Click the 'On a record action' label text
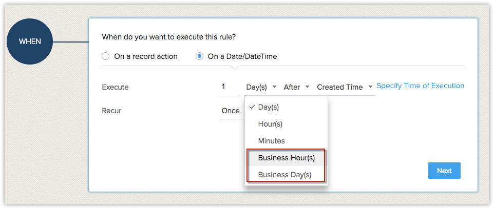This screenshot has height=209, width=494. click(x=146, y=56)
